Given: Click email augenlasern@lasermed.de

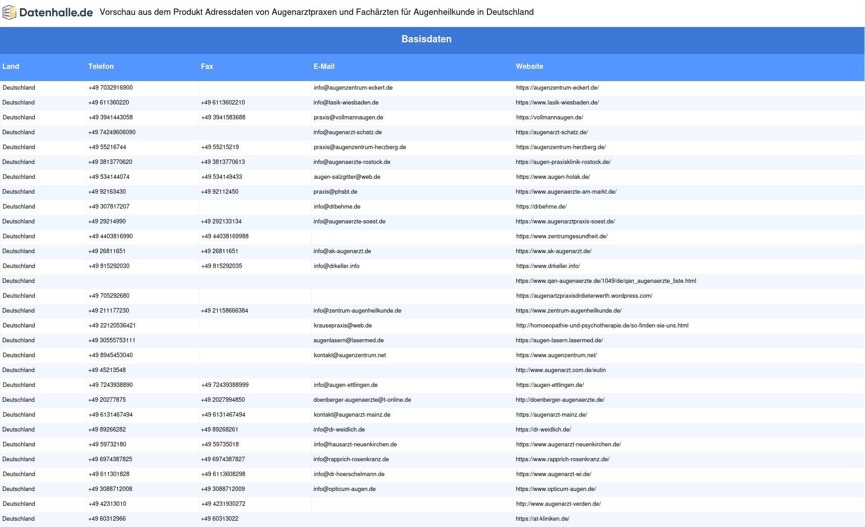Looking at the screenshot, I should 349,341.
